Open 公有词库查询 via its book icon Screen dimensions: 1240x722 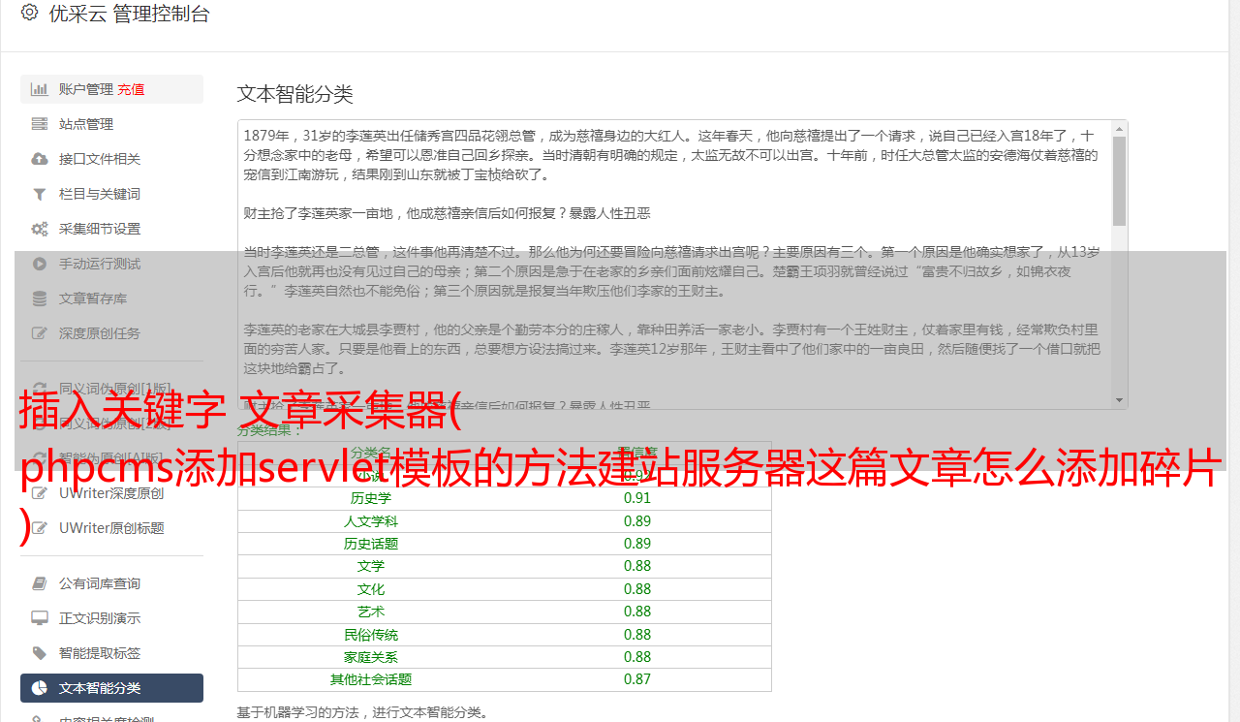pyautogui.click(x=40, y=583)
